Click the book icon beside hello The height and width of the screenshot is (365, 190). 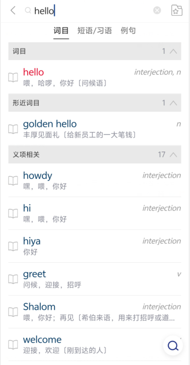13,78
